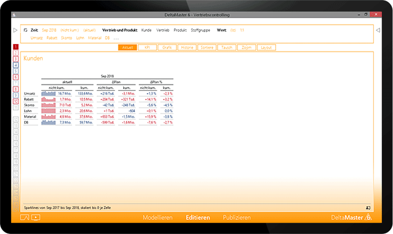The image size is (393, 234).
Task: Open the (aktuell) time filter option
Action: coord(90,30)
